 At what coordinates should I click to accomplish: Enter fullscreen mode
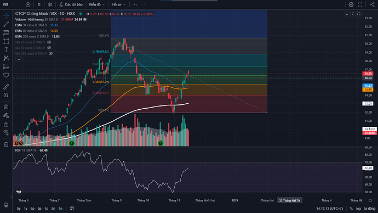360,4
